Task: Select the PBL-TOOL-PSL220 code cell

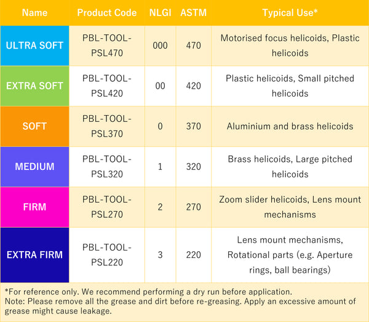Action: pyautogui.click(x=107, y=255)
